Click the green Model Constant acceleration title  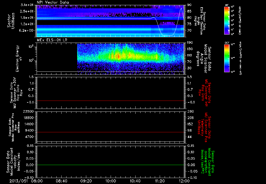208,162
